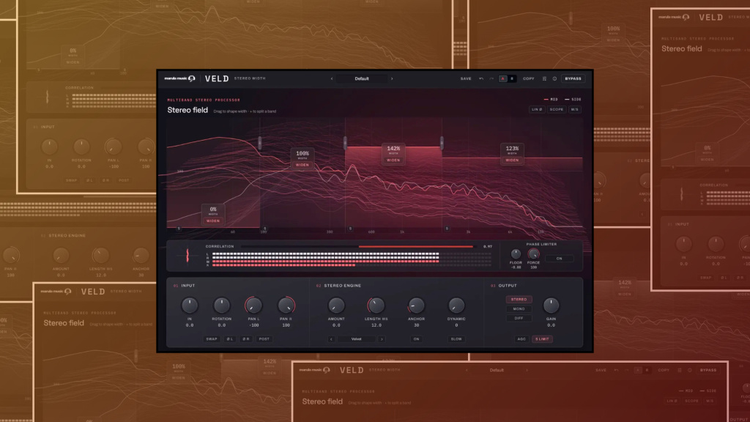Select DIFF output mode

pyautogui.click(x=519, y=318)
